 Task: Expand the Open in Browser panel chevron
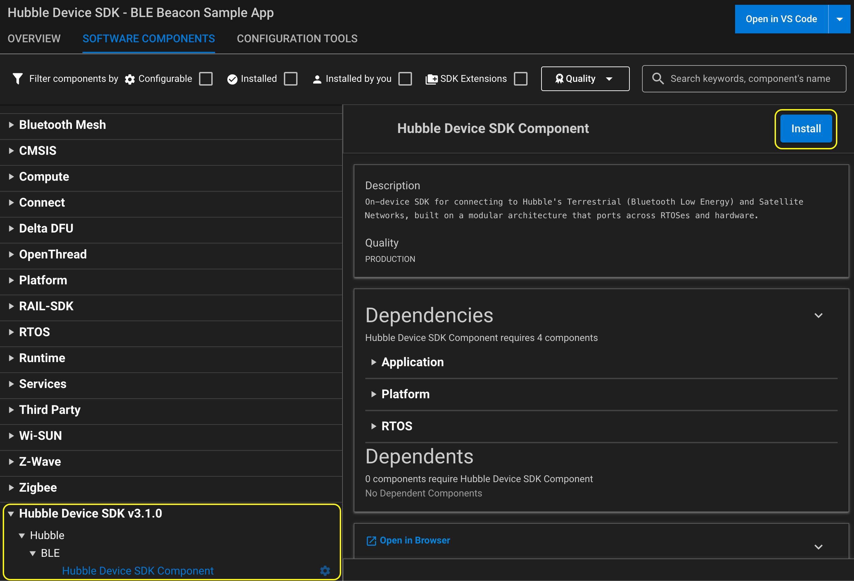pos(818,547)
